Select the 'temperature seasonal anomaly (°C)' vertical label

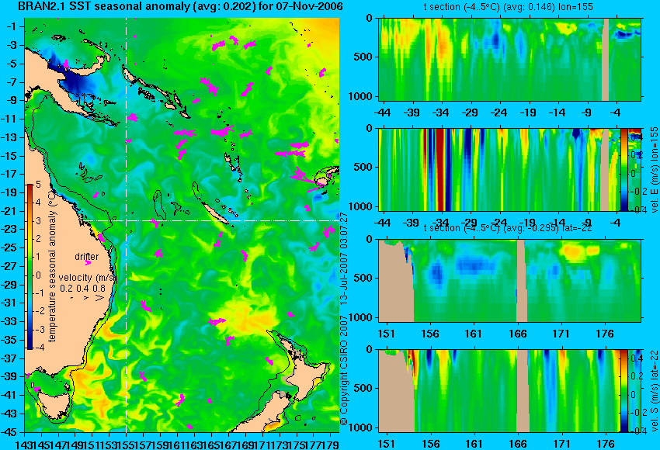tap(52, 266)
